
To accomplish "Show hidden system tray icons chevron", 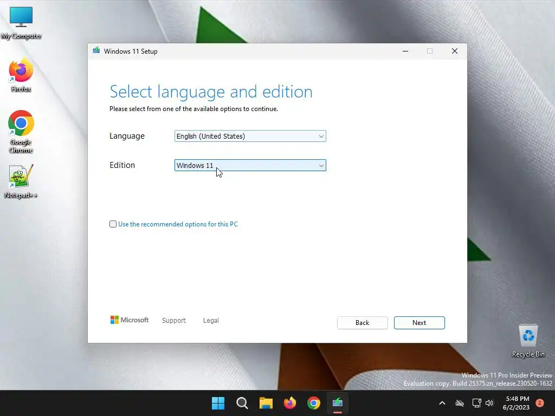I will tap(442, 403).
